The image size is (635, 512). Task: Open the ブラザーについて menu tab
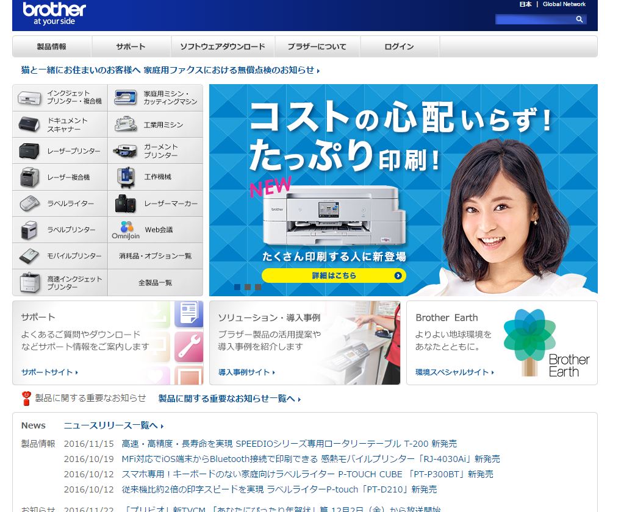[317, 46]
